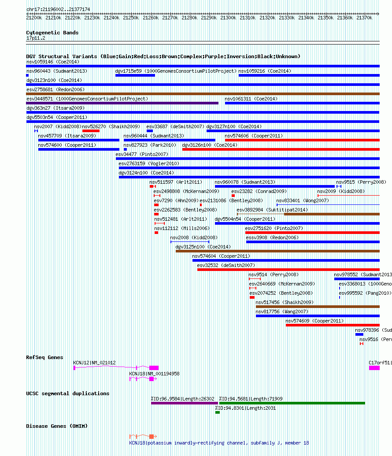Select esv3892984 (Suktitipat2014) label

[x=272, y=210]
